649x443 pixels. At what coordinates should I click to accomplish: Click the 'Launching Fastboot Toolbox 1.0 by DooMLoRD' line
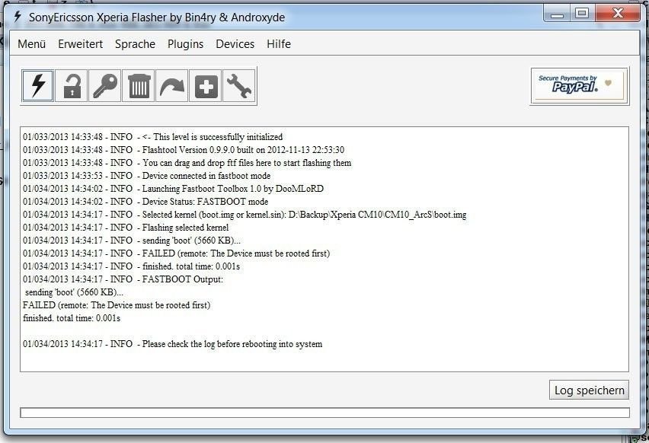[x=173, y=189]
